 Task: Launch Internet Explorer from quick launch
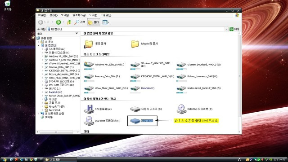point(21,160)
